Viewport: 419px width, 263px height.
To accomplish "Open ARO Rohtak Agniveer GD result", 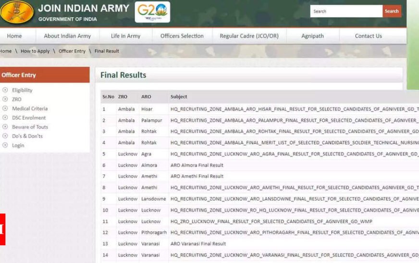I will (x=295, y=132).
